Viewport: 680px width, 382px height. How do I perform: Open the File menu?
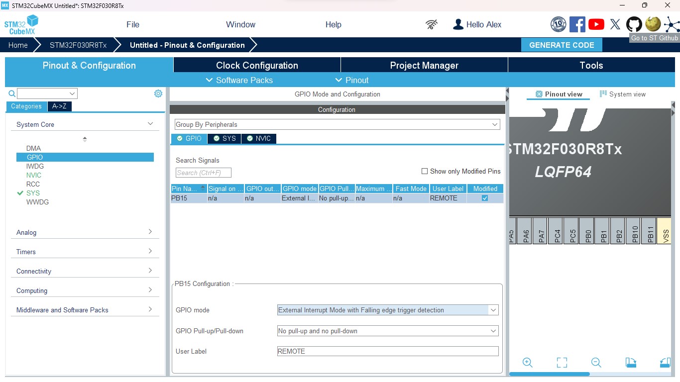(x=133, y=24)
